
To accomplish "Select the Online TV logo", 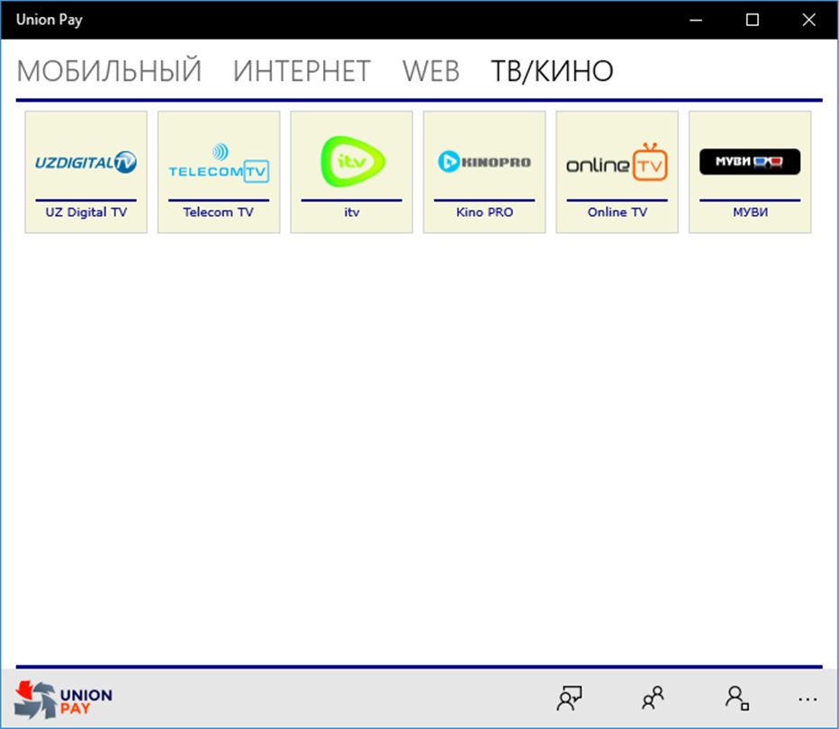I will click(x=617, y=162).
